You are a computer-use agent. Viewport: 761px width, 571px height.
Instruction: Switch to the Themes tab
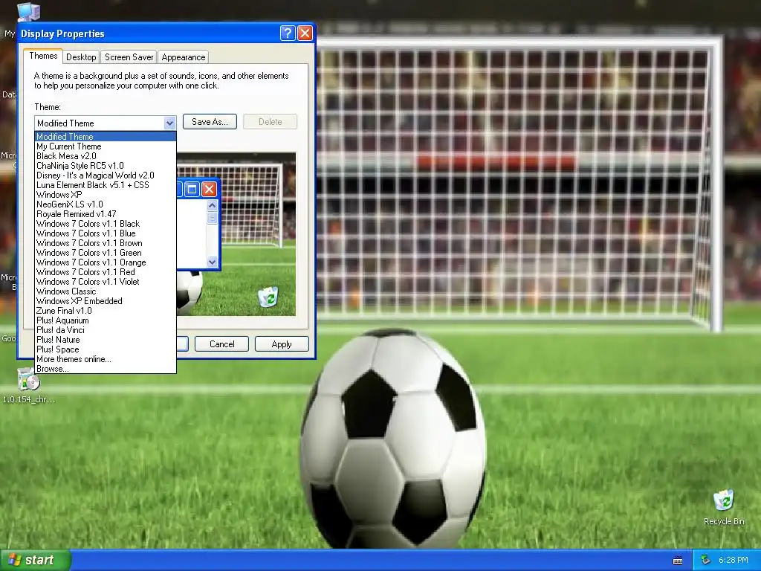pos(43,56)
